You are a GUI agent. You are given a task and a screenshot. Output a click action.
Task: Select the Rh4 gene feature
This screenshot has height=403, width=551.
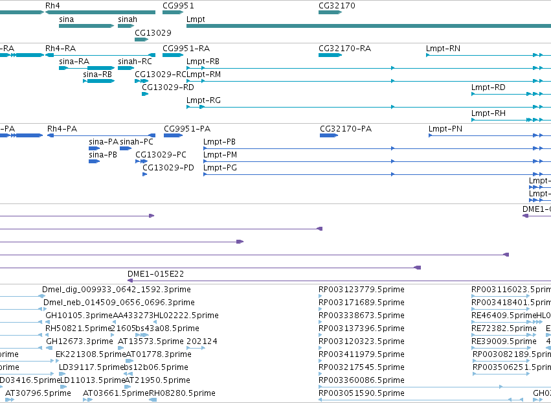pos(100,12)
